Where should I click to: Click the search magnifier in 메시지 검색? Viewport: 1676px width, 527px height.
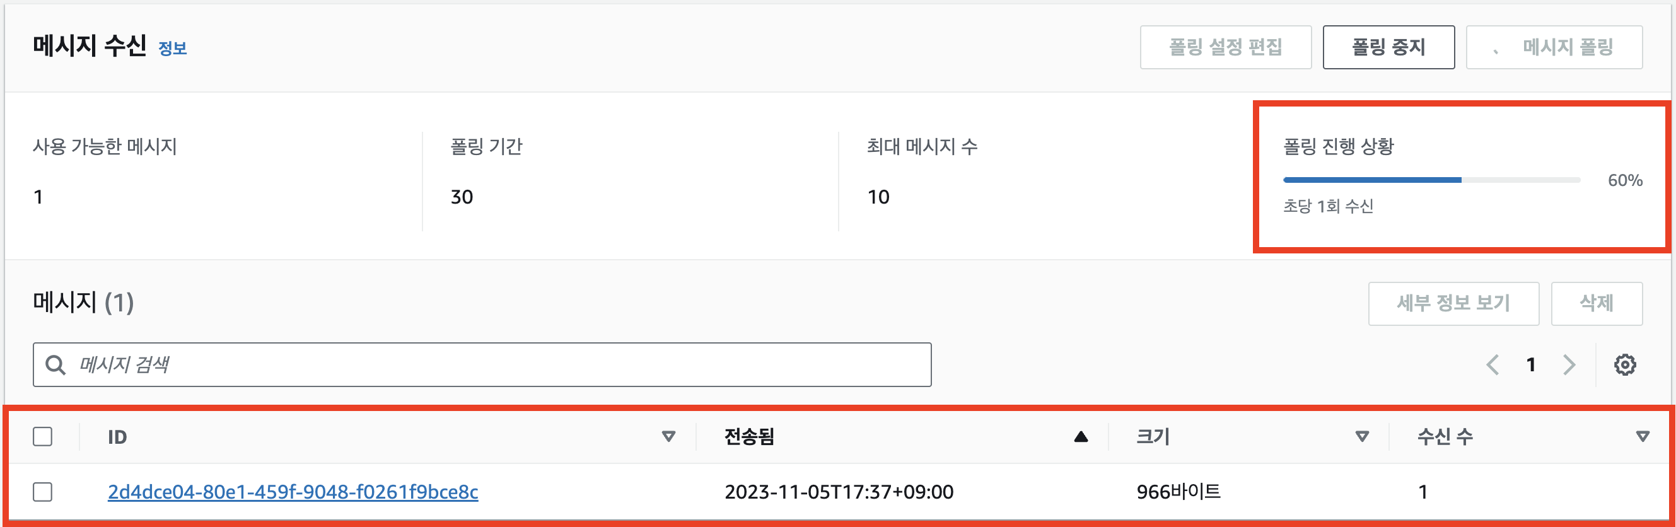point(56,364)
